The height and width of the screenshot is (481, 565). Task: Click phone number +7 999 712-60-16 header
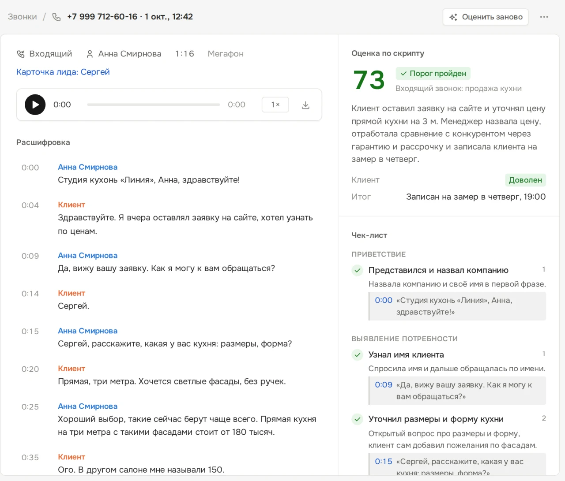(102, 17)
